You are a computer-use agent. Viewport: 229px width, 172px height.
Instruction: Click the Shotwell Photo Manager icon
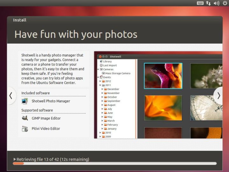coord(25,101)
